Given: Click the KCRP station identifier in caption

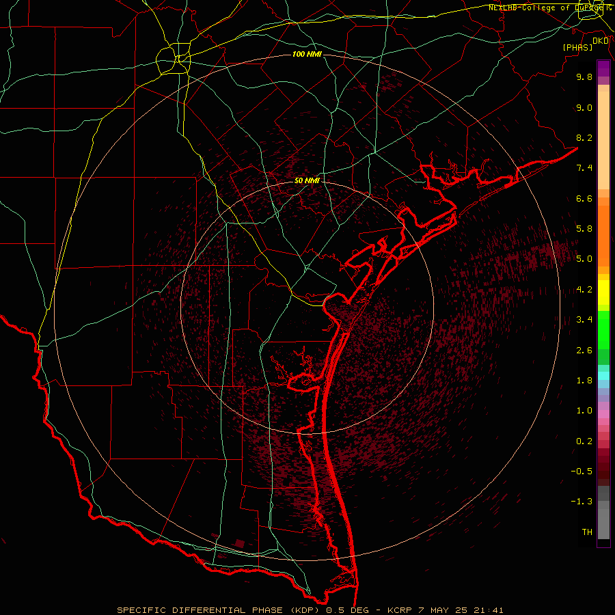Looking at the screenshot, I should coord(400,610).
